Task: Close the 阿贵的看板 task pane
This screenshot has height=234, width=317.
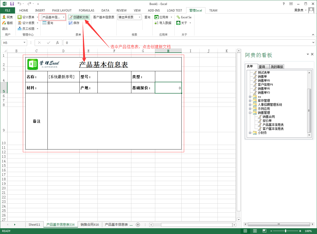Action: [x=312, y=54]
